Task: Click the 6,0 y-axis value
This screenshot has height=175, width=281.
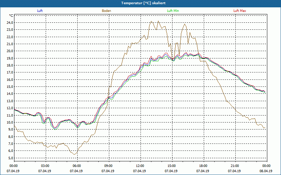Action: click(11, 151)
